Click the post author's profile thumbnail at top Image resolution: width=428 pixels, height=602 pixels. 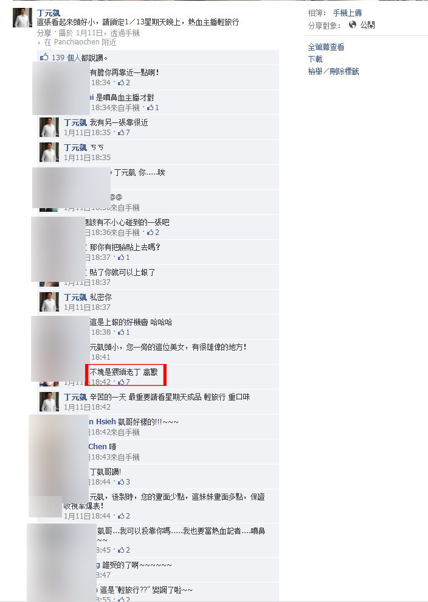click(22, 18)
